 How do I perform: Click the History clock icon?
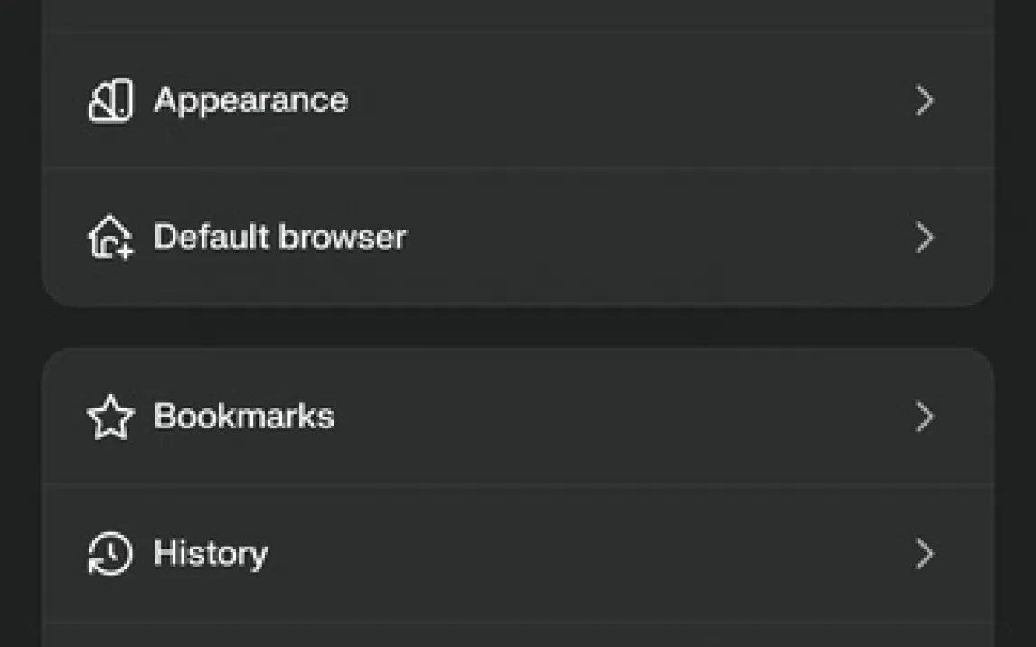point(110,554)
